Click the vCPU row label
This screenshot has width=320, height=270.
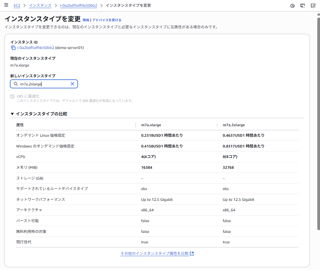21,157
